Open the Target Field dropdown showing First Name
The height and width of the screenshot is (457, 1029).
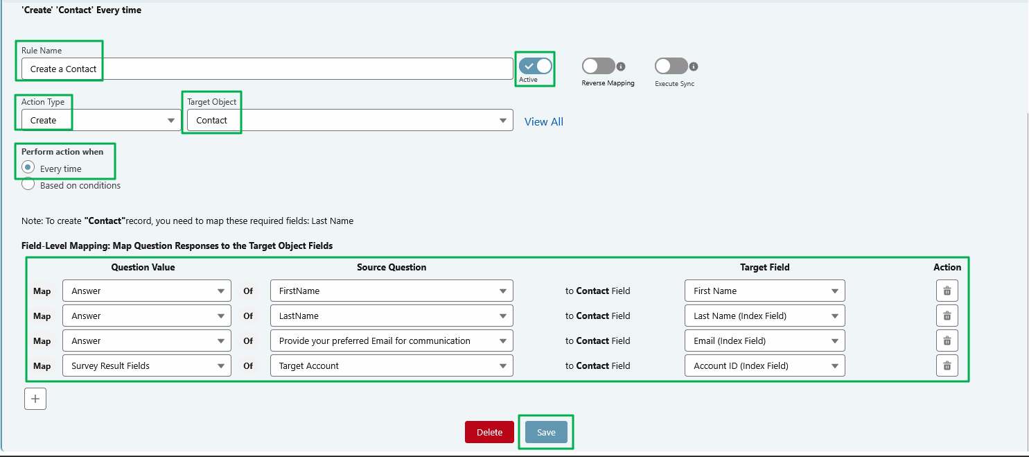pos(835,291)
